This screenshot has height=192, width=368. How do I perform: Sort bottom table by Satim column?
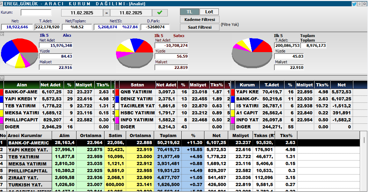tap(115, 135)
